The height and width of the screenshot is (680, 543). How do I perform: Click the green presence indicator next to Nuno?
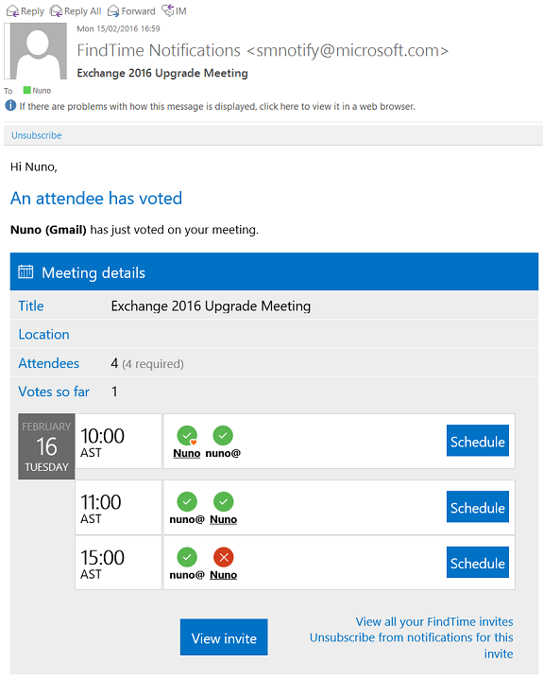26,90
